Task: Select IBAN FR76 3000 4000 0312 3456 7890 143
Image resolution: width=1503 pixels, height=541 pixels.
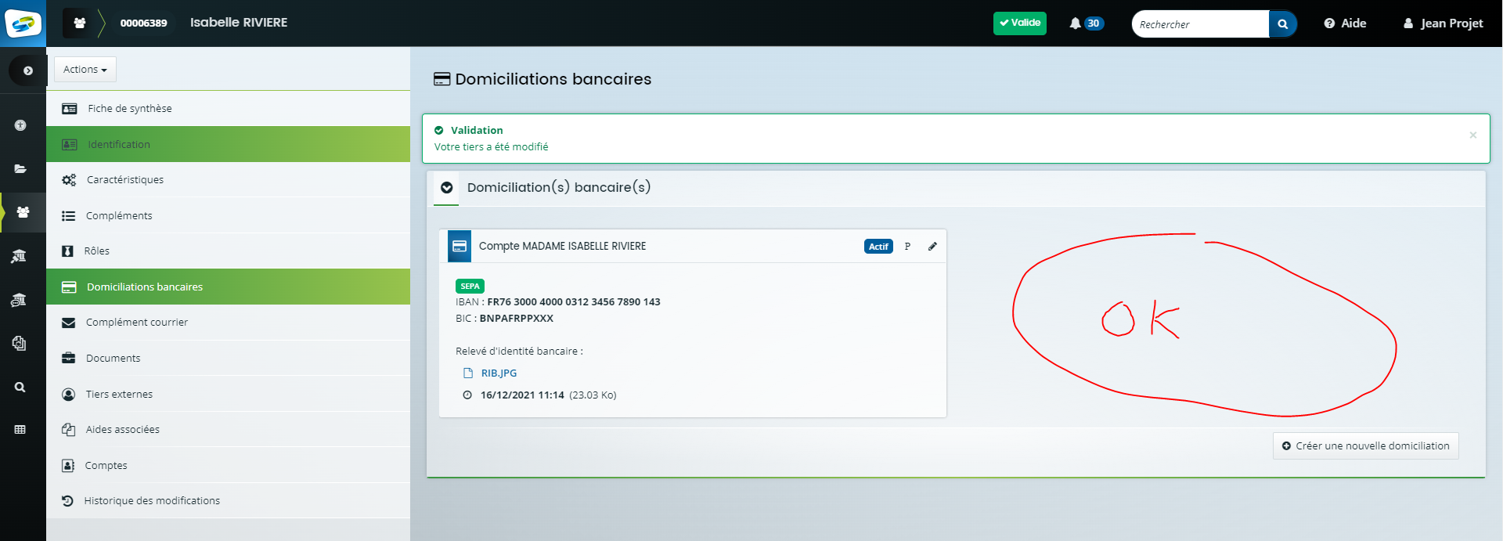Action: pyautogui.click(x=574, y=302)
